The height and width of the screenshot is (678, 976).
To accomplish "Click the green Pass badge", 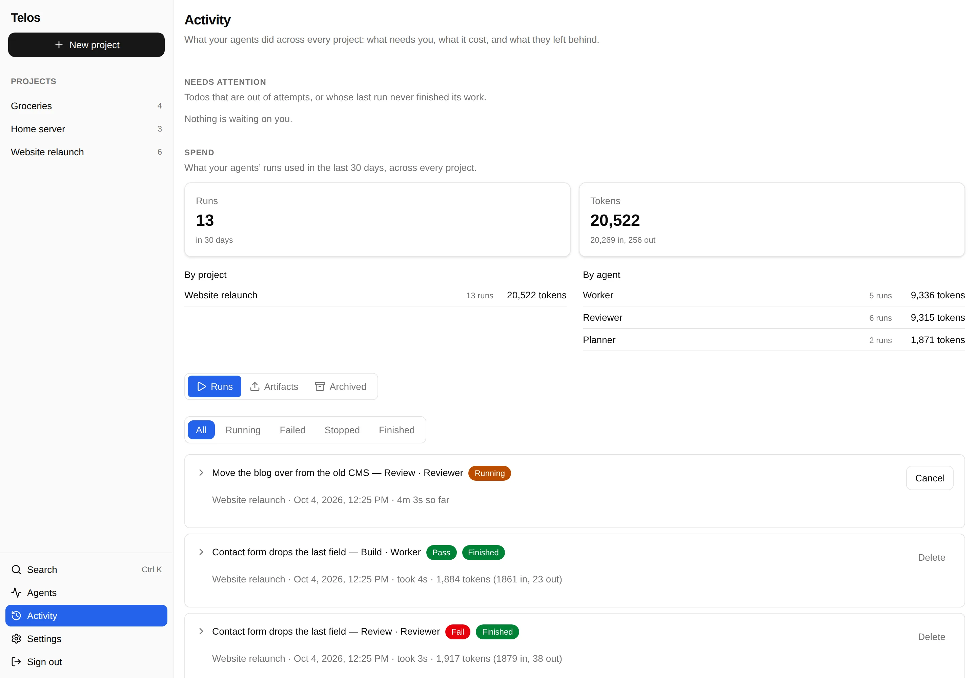I will (x=441, y=553).
